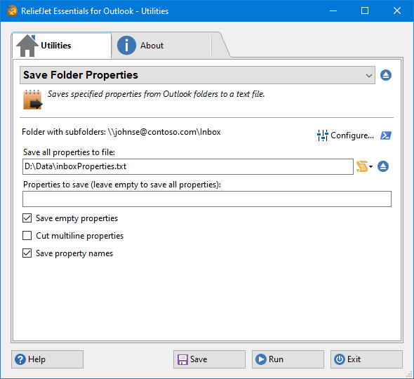Click the Help button

(47, 359)
